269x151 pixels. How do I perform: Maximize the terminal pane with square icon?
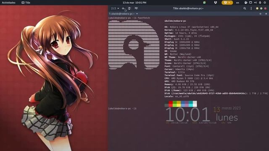tap(261, 14)
